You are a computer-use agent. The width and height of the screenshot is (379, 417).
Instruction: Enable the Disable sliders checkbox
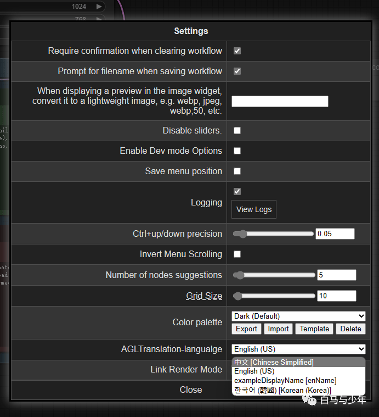click(x=237, y=131)
